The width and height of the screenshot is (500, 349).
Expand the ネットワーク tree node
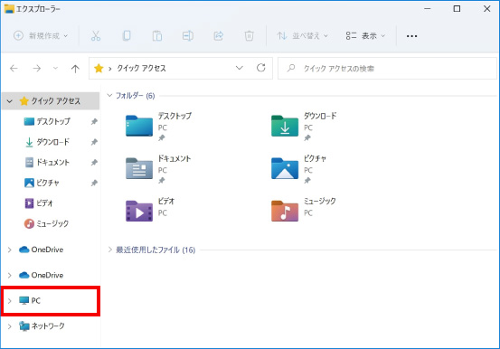pos(10,326)
